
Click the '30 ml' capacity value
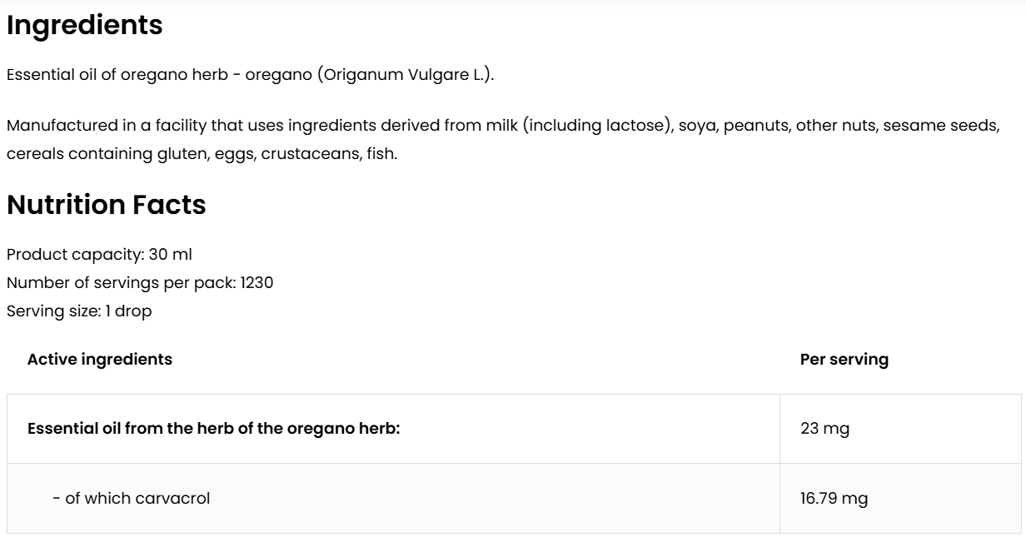coord(171,254)
